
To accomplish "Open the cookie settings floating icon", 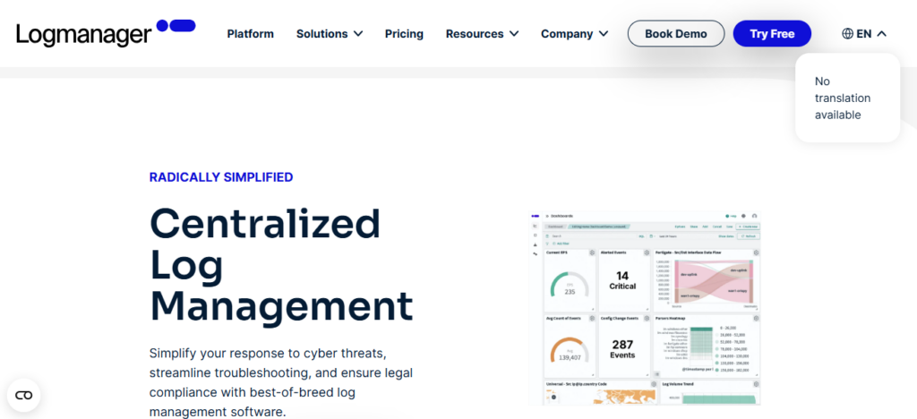I will [24, 395].
